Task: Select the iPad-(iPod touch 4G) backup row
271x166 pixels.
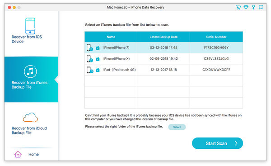Action: 164,70
